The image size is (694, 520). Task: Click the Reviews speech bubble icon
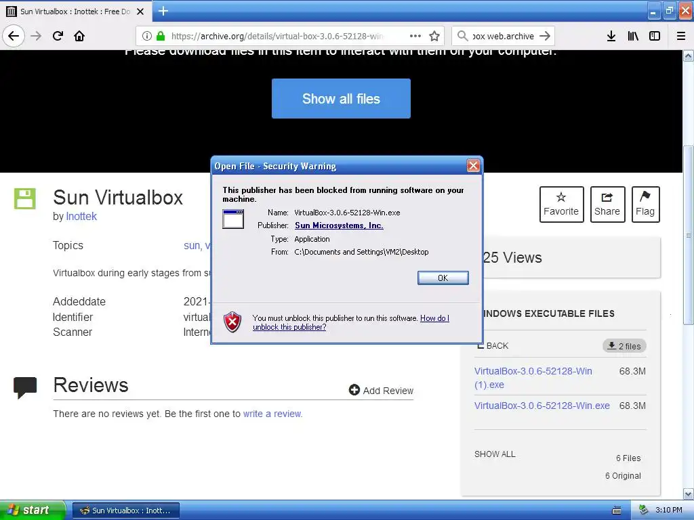pyautogui.click(x=25, y=387)
